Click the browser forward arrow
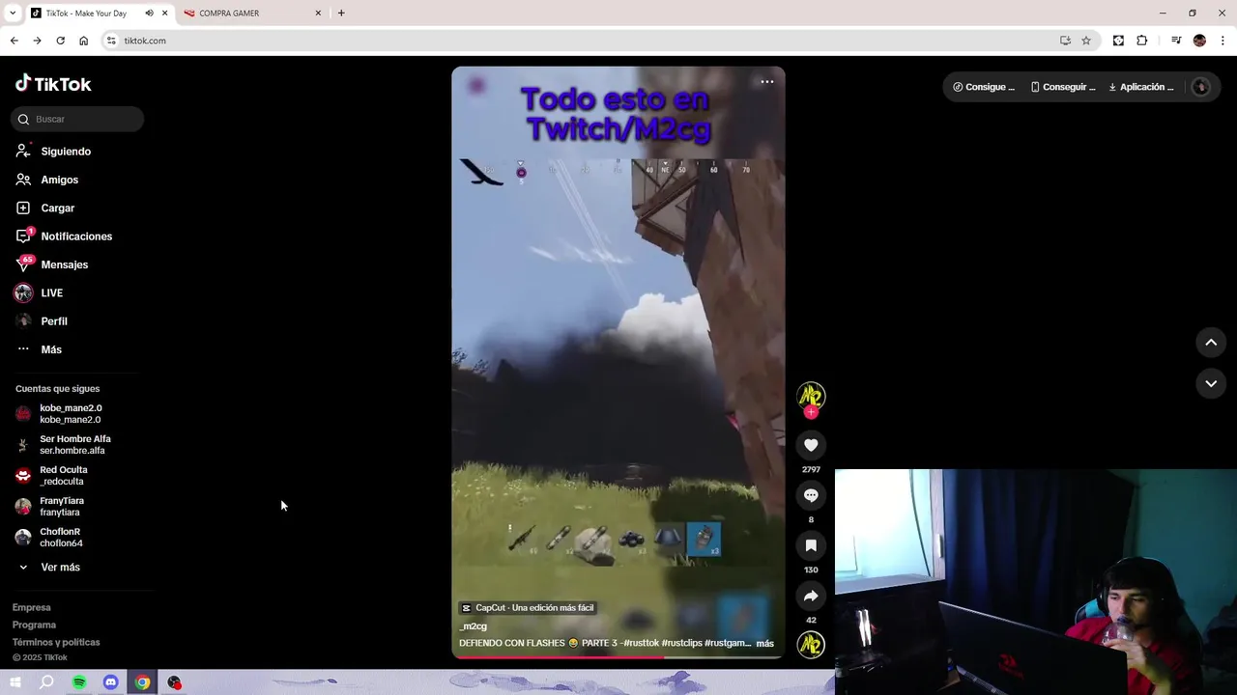1237x695 pixels. pos(37,41)
